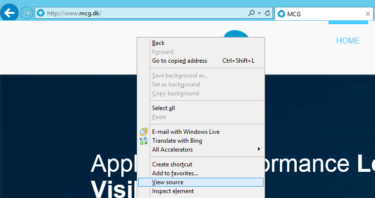375x198 pixels.
Task: Select Back in the context menu
Action: tap(159, 43)
